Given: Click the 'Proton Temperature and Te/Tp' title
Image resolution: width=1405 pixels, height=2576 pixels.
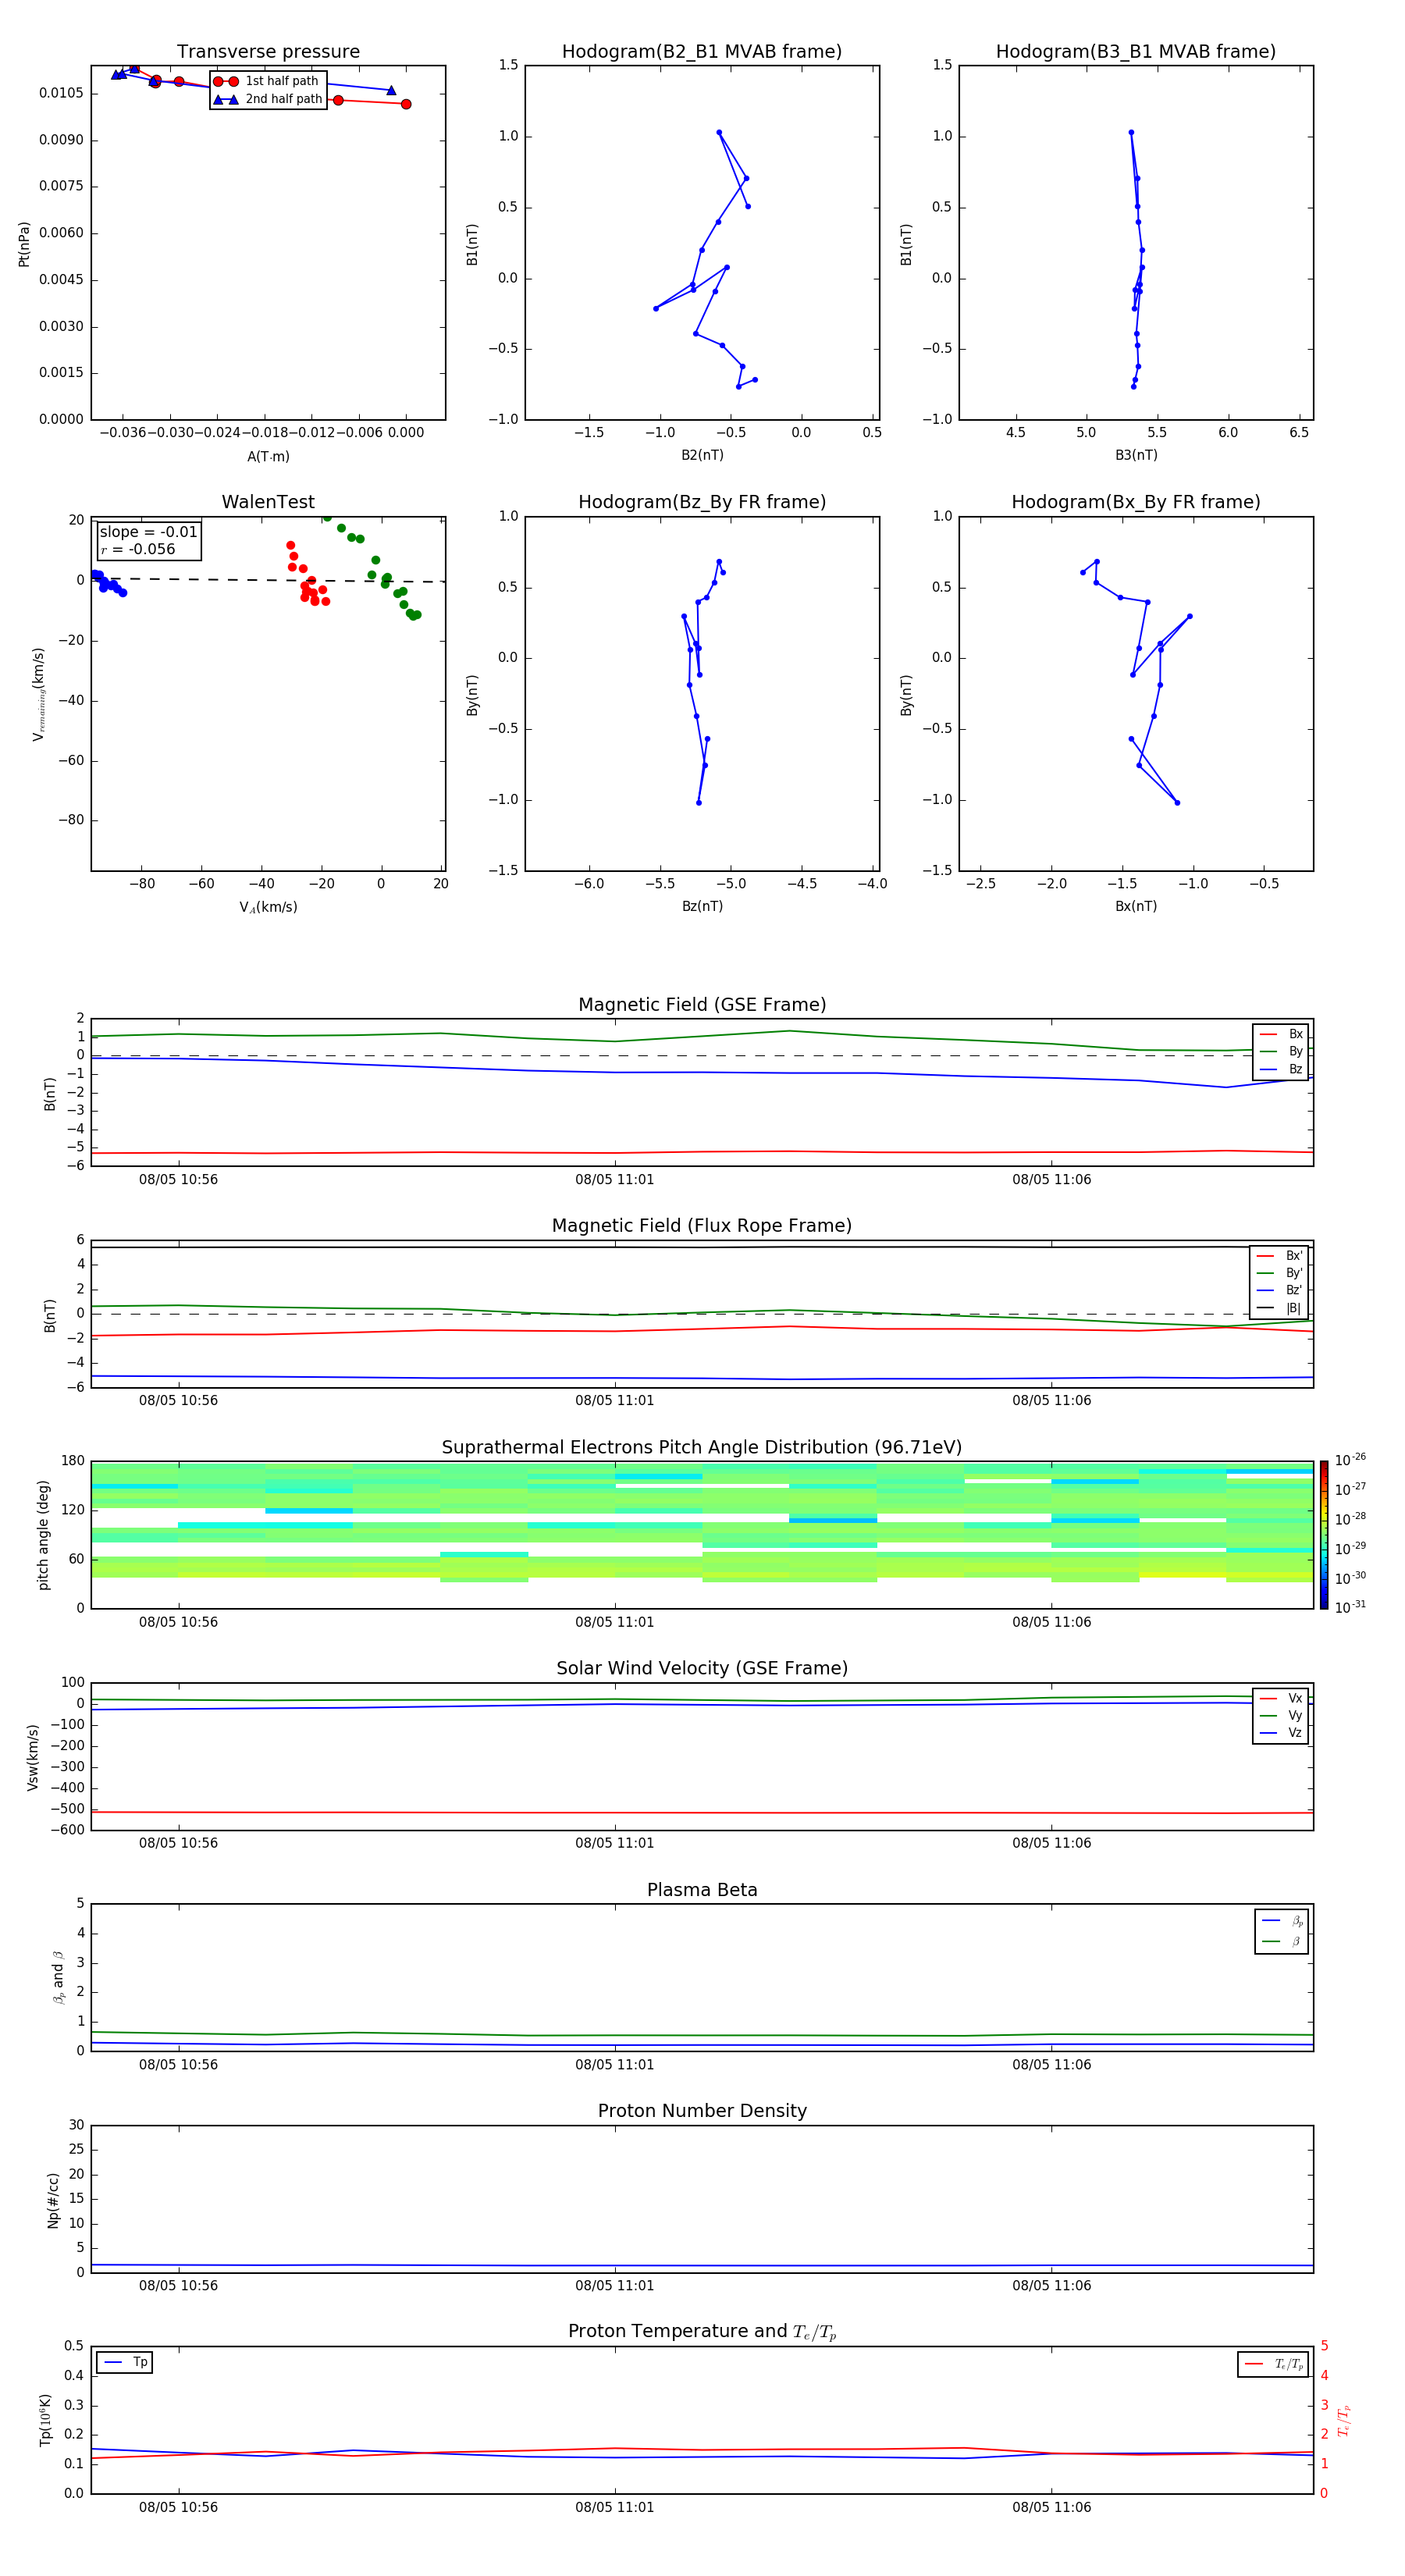Looking at the screenshot, I should click(x=702, y=2332).
